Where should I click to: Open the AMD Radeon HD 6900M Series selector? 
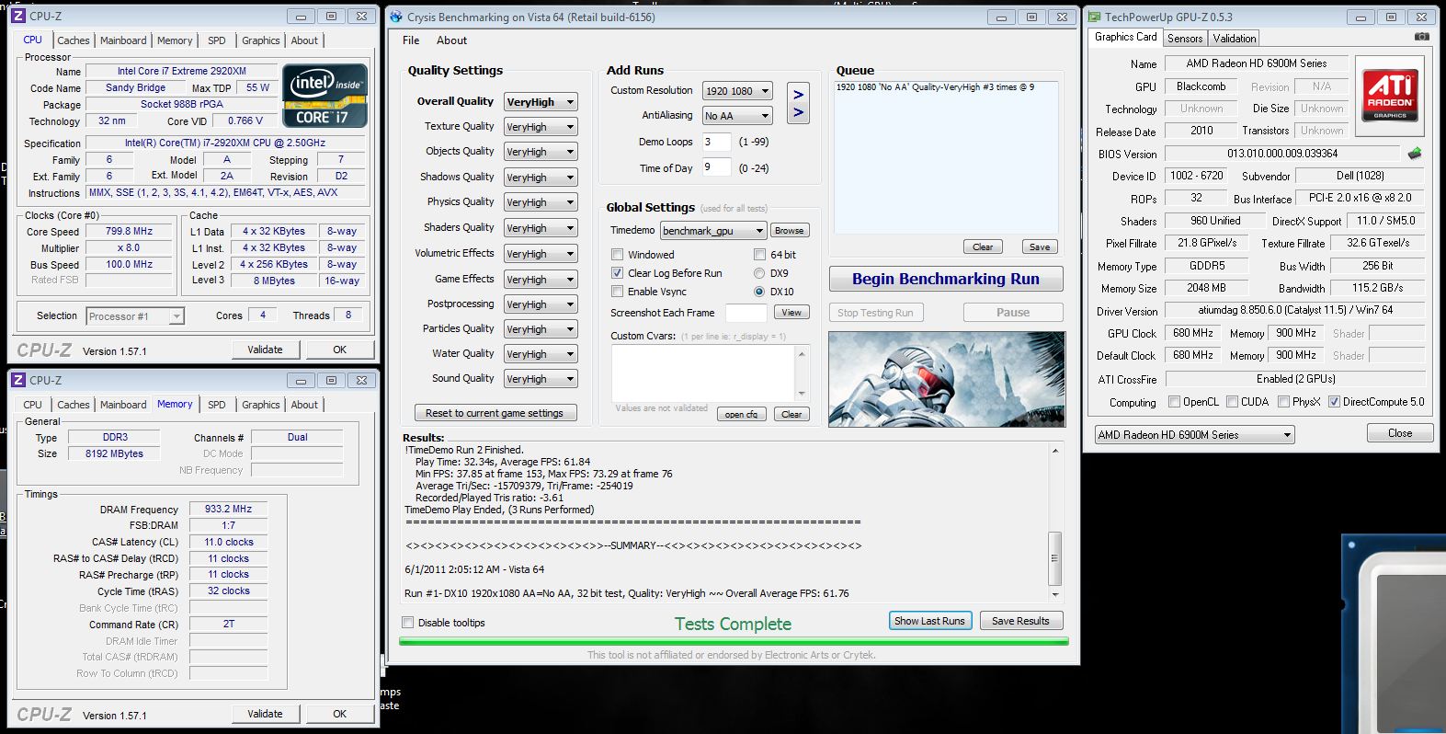click(1194, 435)
